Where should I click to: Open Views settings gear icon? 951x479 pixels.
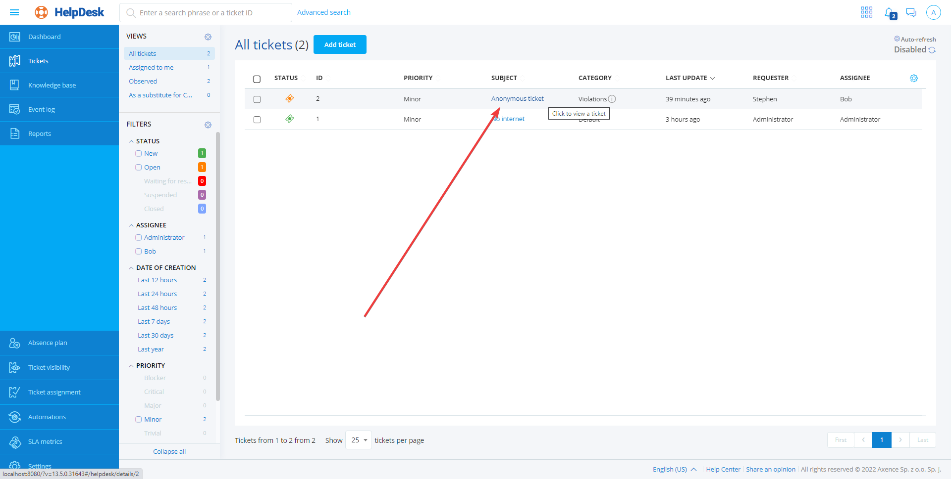[x=208, y=37]
